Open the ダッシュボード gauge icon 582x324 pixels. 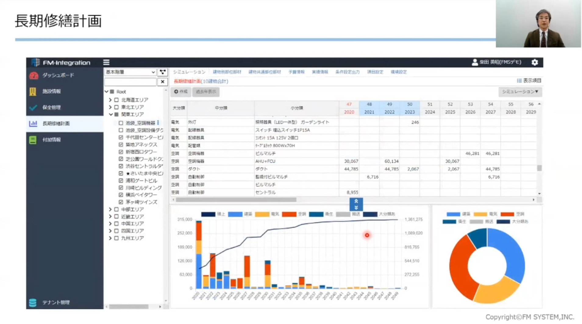click(x=34, y=75)
